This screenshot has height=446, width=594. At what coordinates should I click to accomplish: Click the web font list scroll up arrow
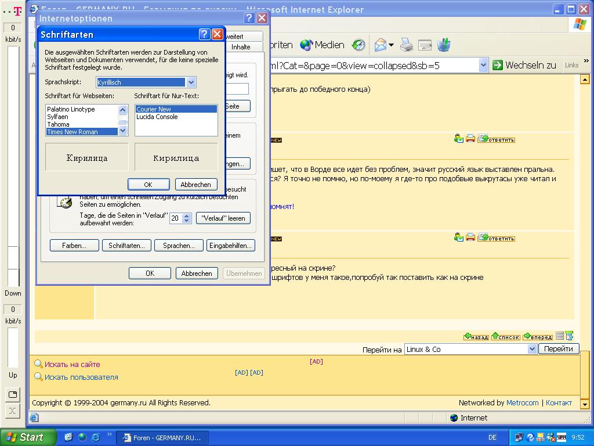tap(123, 110)
